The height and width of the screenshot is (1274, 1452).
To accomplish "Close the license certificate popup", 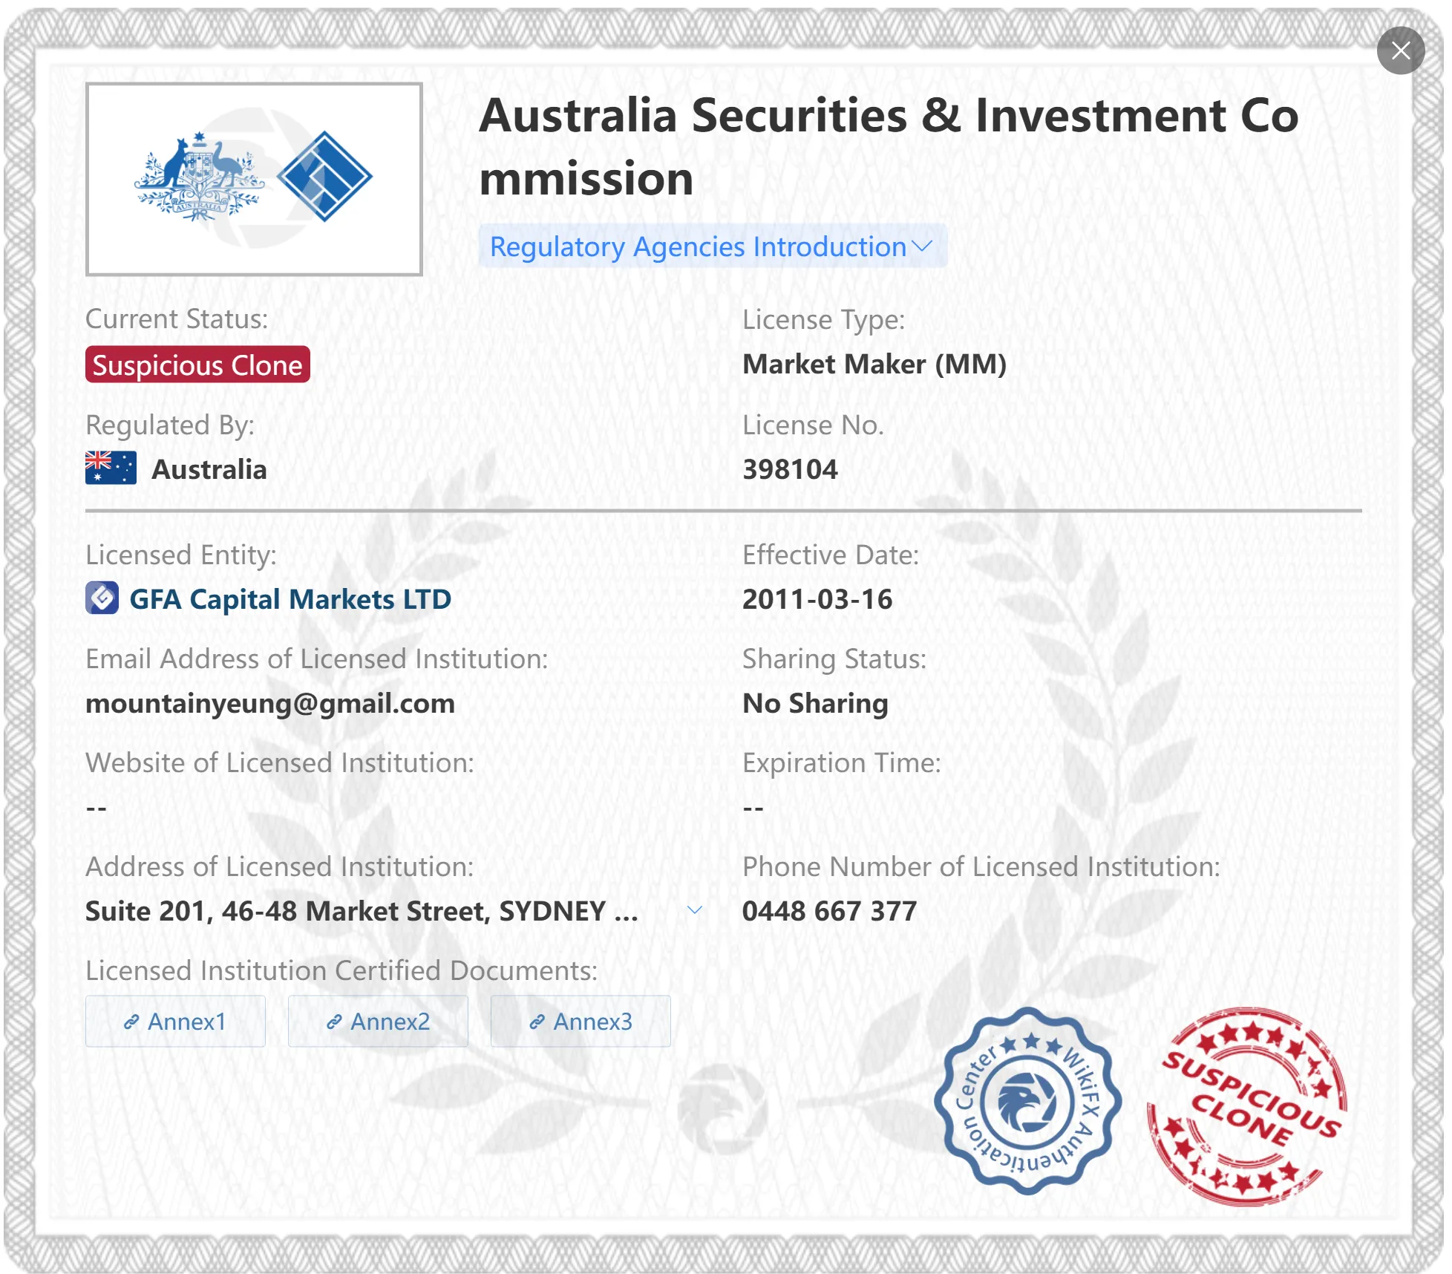I will pyautogui.click(x=1400, y=50).
